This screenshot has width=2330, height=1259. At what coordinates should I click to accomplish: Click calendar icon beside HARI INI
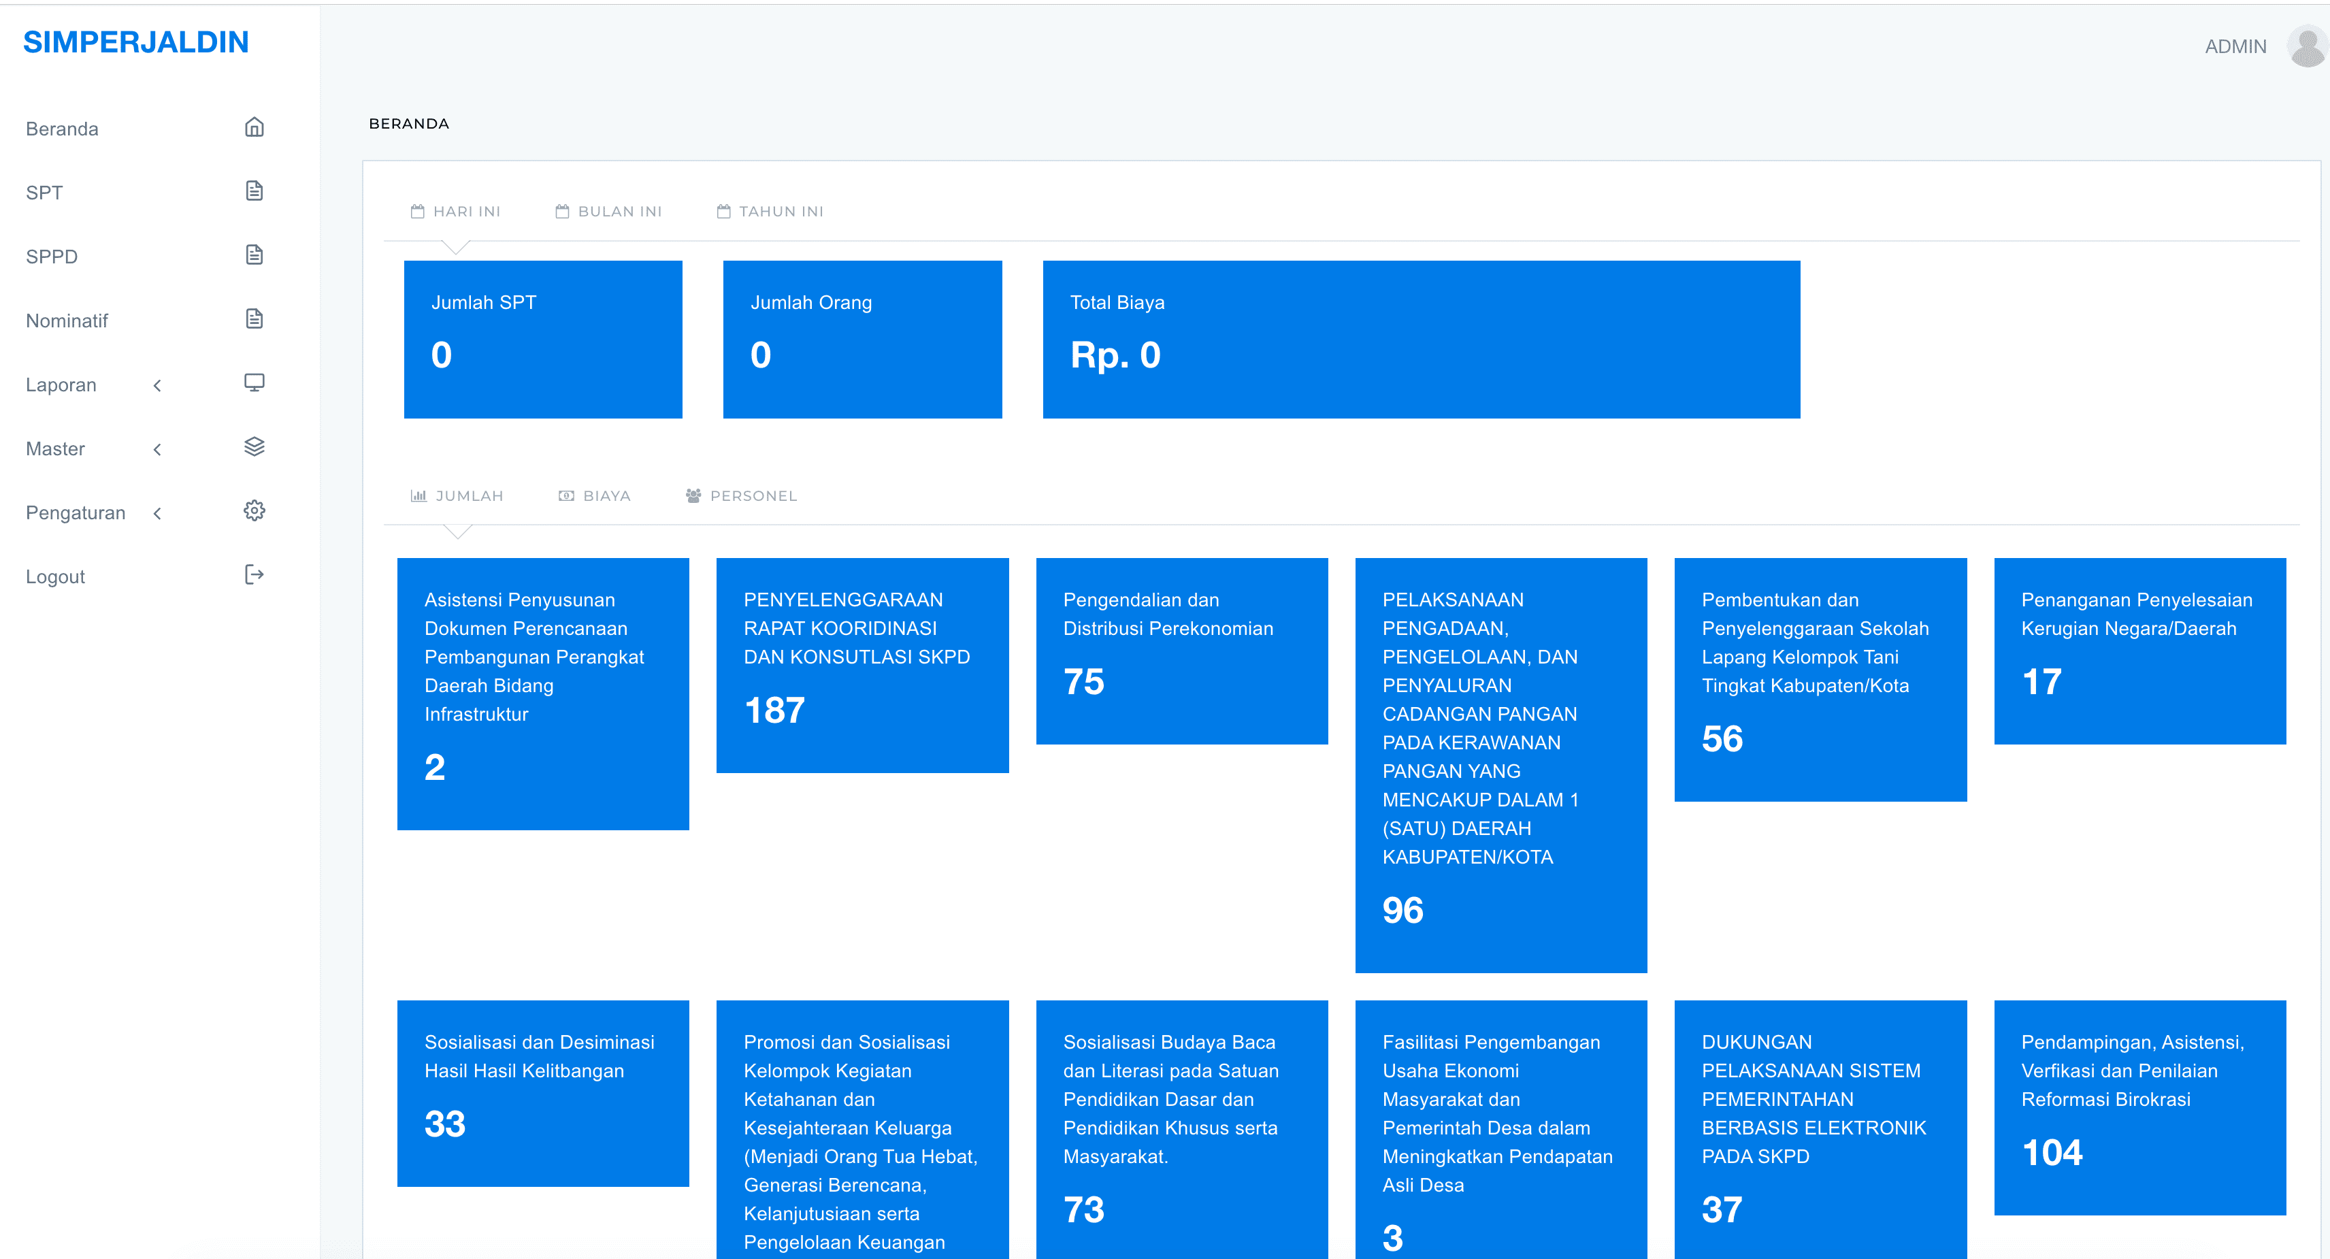417,212
